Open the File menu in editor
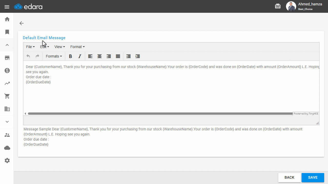 30,47
